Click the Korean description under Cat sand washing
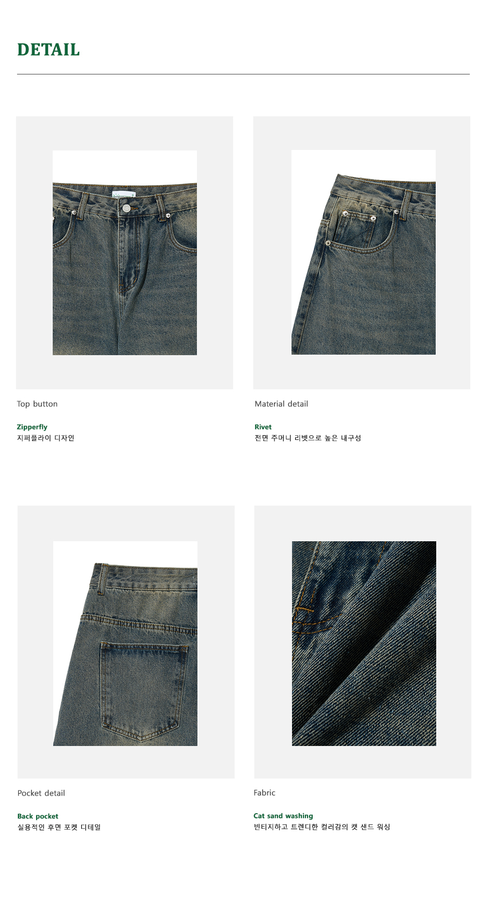The height and width of the screenshot is (899, 491). click(x=321, y=827)
